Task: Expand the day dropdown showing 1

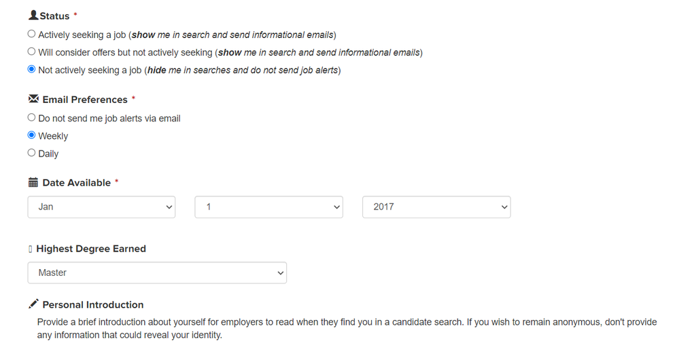Action: (x=268, y=207)
